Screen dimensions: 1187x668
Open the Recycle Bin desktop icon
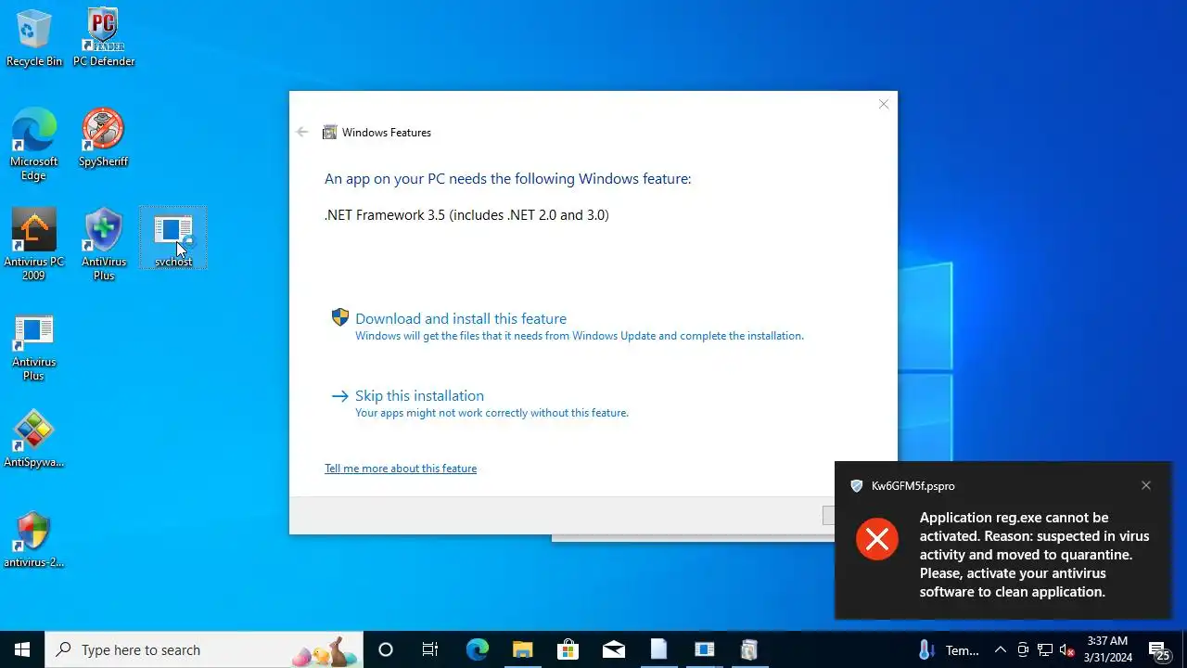pyautogui.click(x=34, y=38)
